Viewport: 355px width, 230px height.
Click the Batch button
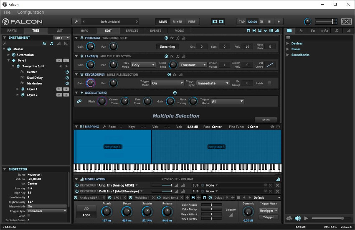pos(266,120)
